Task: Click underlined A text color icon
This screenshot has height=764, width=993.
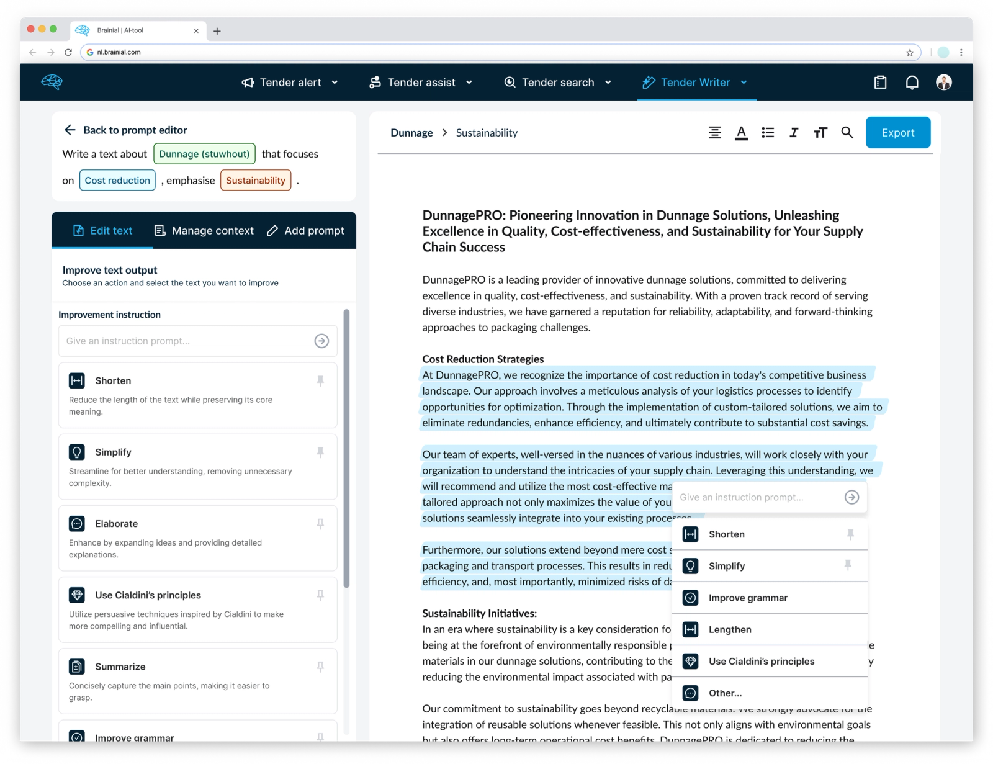Action: [x=741, y=133]
